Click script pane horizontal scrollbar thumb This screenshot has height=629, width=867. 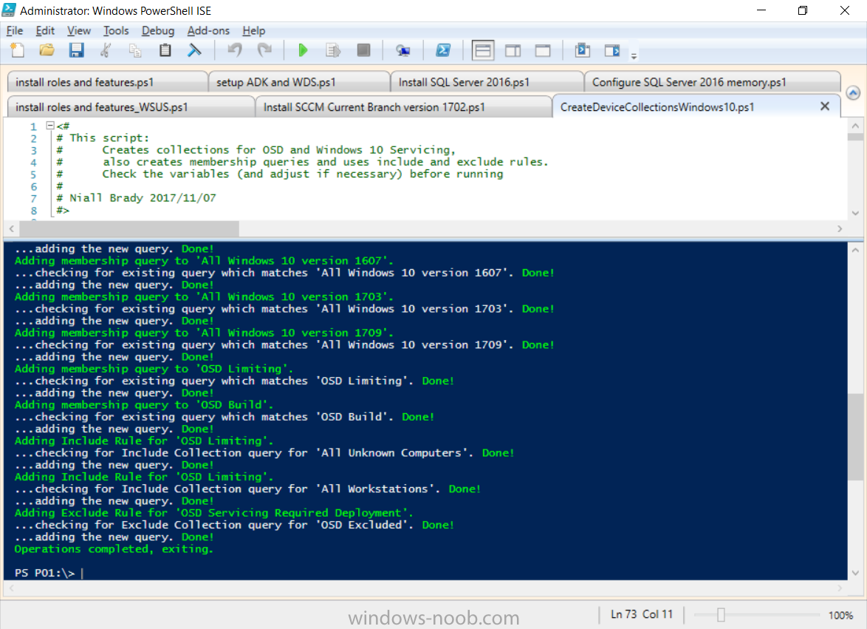pos(129,228)
